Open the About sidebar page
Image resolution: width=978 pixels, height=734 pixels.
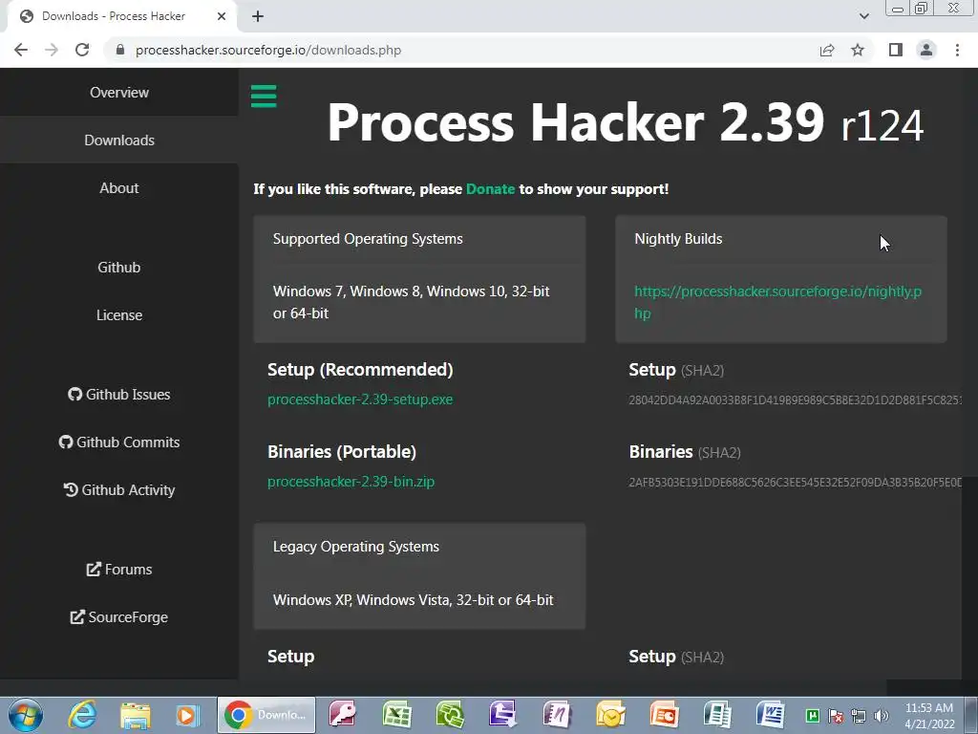(x=119, y=188)
